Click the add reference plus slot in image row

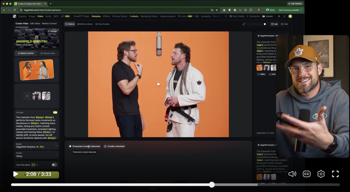point(27,96)
